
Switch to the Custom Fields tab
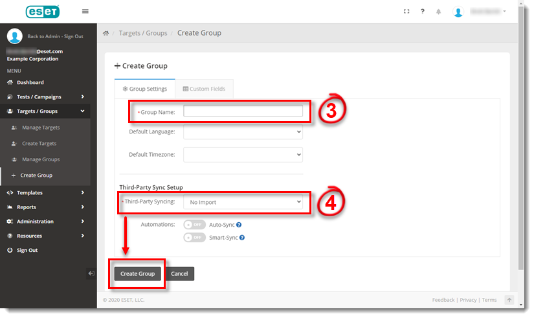click(x=204, y=89)
